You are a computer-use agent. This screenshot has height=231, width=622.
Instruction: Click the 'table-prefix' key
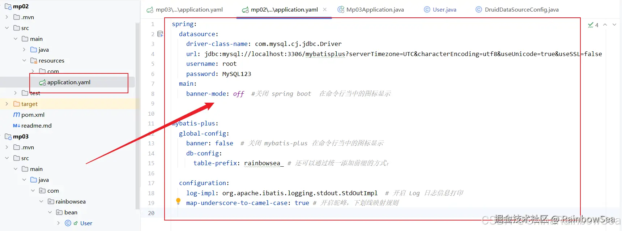[215, 163]
